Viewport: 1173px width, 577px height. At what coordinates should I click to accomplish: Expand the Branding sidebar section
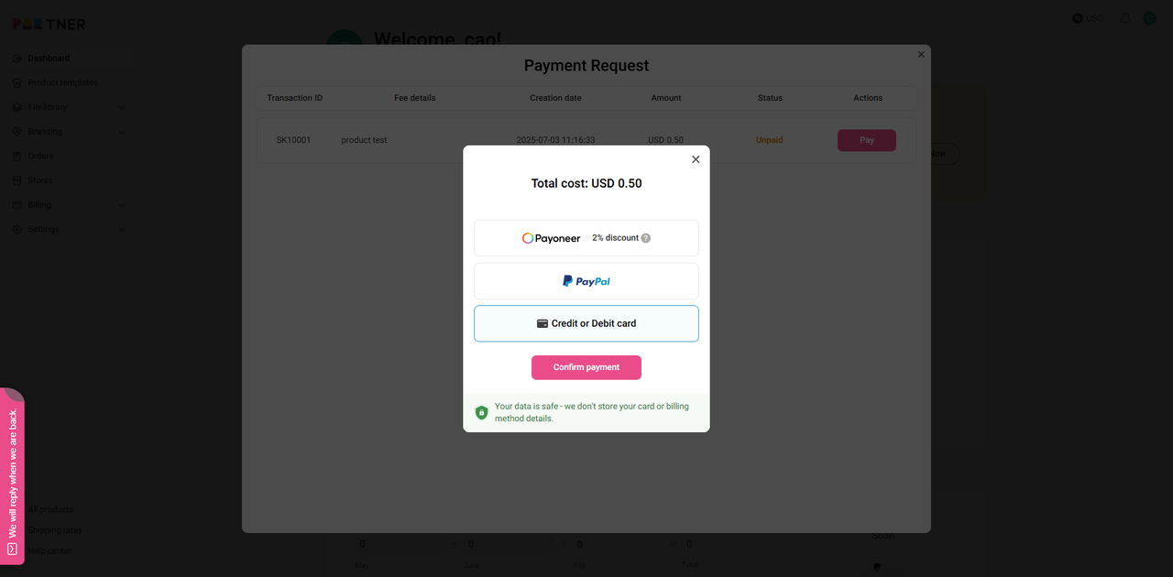pos(69,132)
